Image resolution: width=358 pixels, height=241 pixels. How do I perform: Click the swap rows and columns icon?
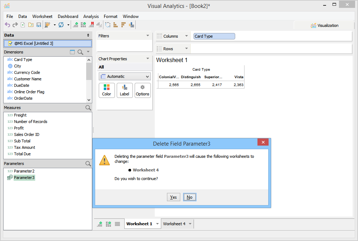(x=108, y=25)
